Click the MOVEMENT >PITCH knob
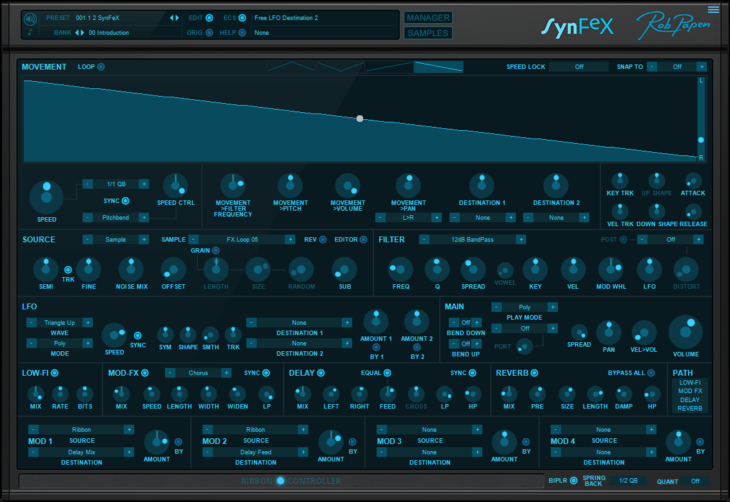Viewport: 730px width, 502px height. [290, 186]
